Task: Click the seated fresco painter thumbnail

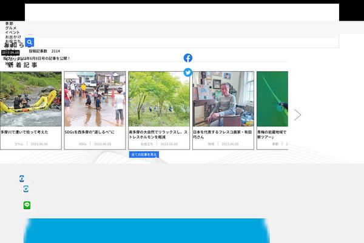Action: point(223,99)
